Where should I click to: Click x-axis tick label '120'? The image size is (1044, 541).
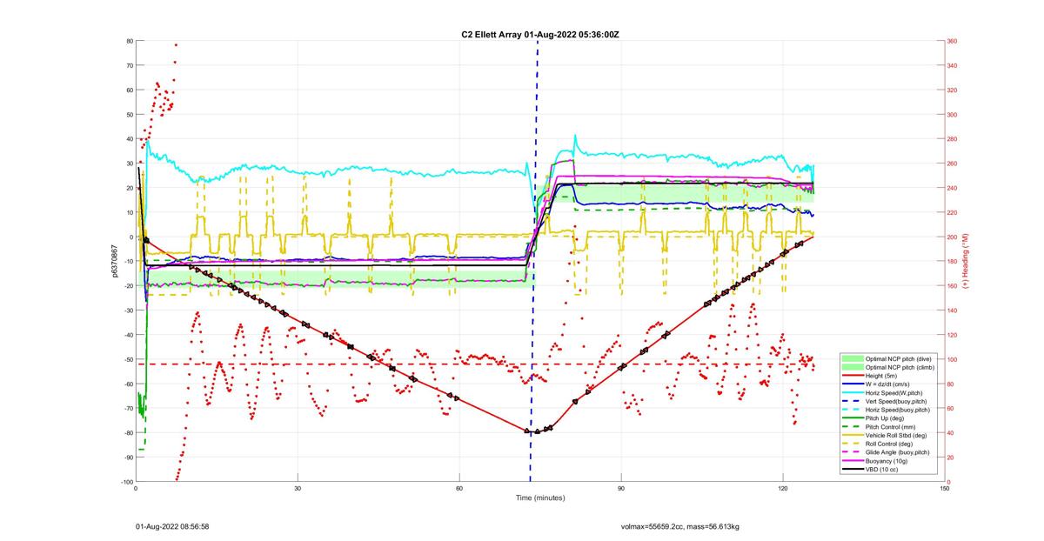click(x=783, y=488)
